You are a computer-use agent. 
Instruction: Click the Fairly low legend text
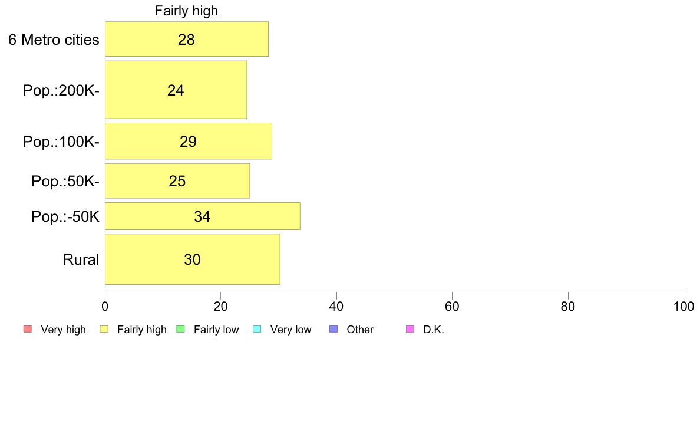216,330
